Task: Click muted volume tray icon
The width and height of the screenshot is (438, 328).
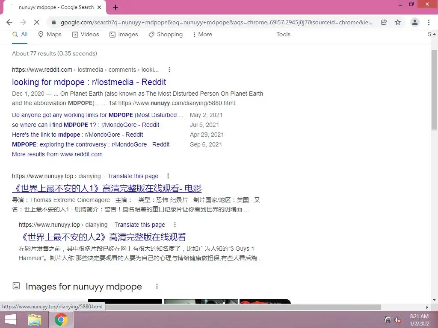Action: pos(398,320)
